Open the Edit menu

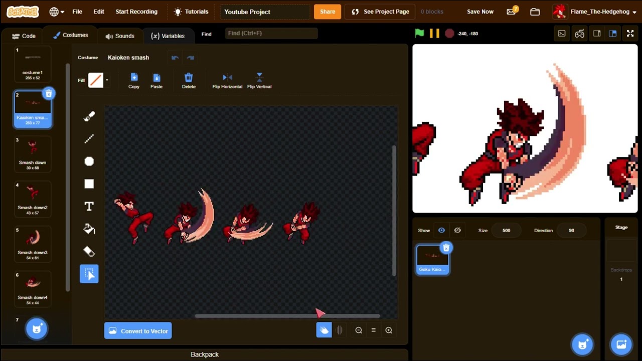[x=99, y=12]
